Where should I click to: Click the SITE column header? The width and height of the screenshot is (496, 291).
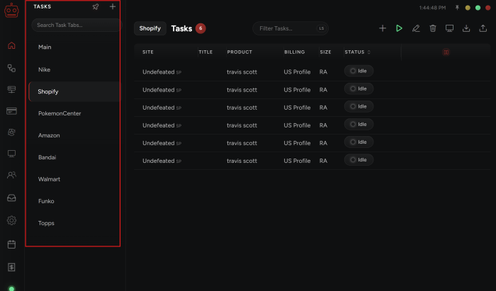(x=147, y=52)
